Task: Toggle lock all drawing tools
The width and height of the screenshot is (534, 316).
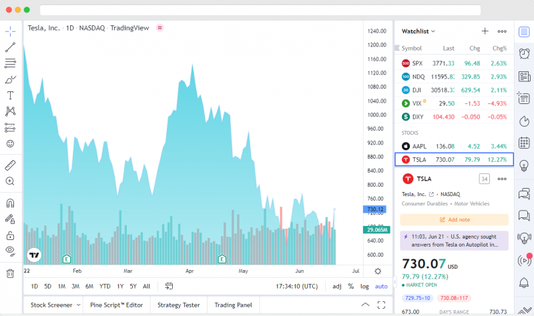Action: click(x=10, y=235)
